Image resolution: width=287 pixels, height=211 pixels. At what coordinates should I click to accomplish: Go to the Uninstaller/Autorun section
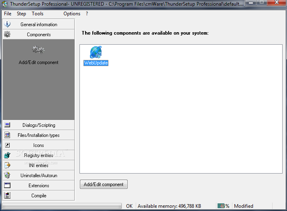[39, 176]
